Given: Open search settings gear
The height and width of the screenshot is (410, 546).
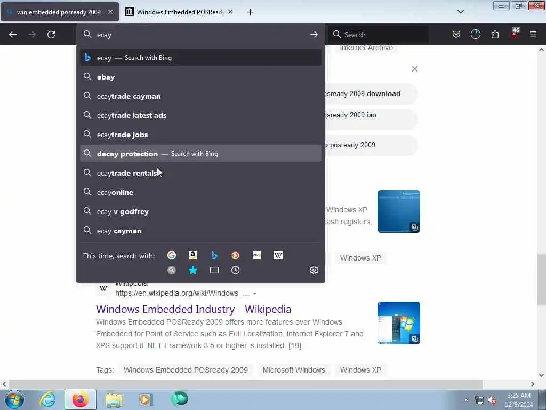Looking at the screenshot, I should 314,270.
